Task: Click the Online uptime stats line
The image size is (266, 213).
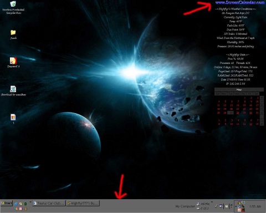Action: click(236, 67)
